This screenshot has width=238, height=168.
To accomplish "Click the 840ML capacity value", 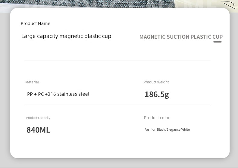I will 38,130.
